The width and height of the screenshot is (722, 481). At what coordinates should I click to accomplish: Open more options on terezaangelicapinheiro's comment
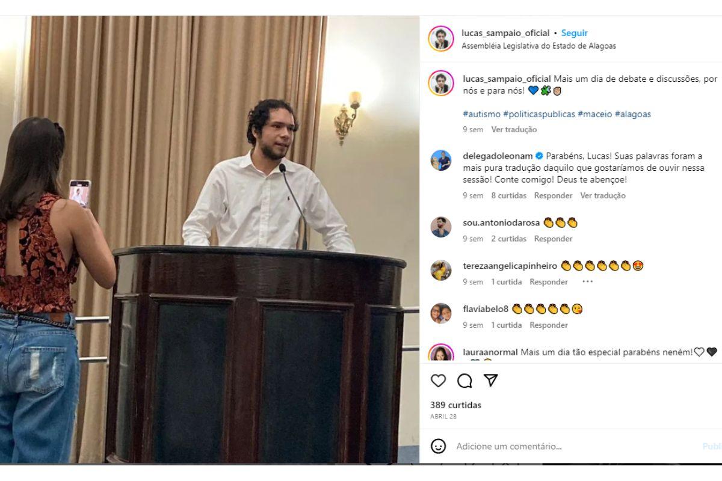[x=588, y=282]
